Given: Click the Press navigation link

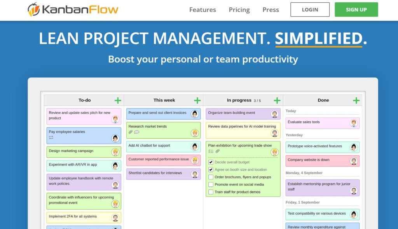Looking at the screenshot, I should click(270, 10).
